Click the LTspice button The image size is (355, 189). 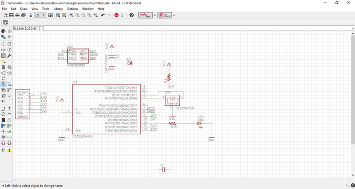[x=165, y=15]
